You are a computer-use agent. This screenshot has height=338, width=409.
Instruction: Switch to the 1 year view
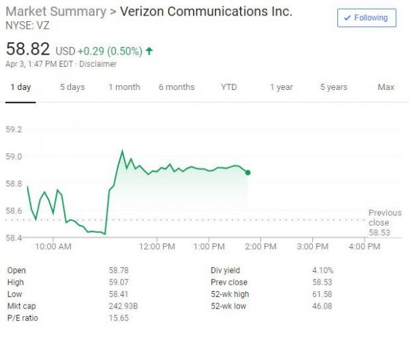281,87
